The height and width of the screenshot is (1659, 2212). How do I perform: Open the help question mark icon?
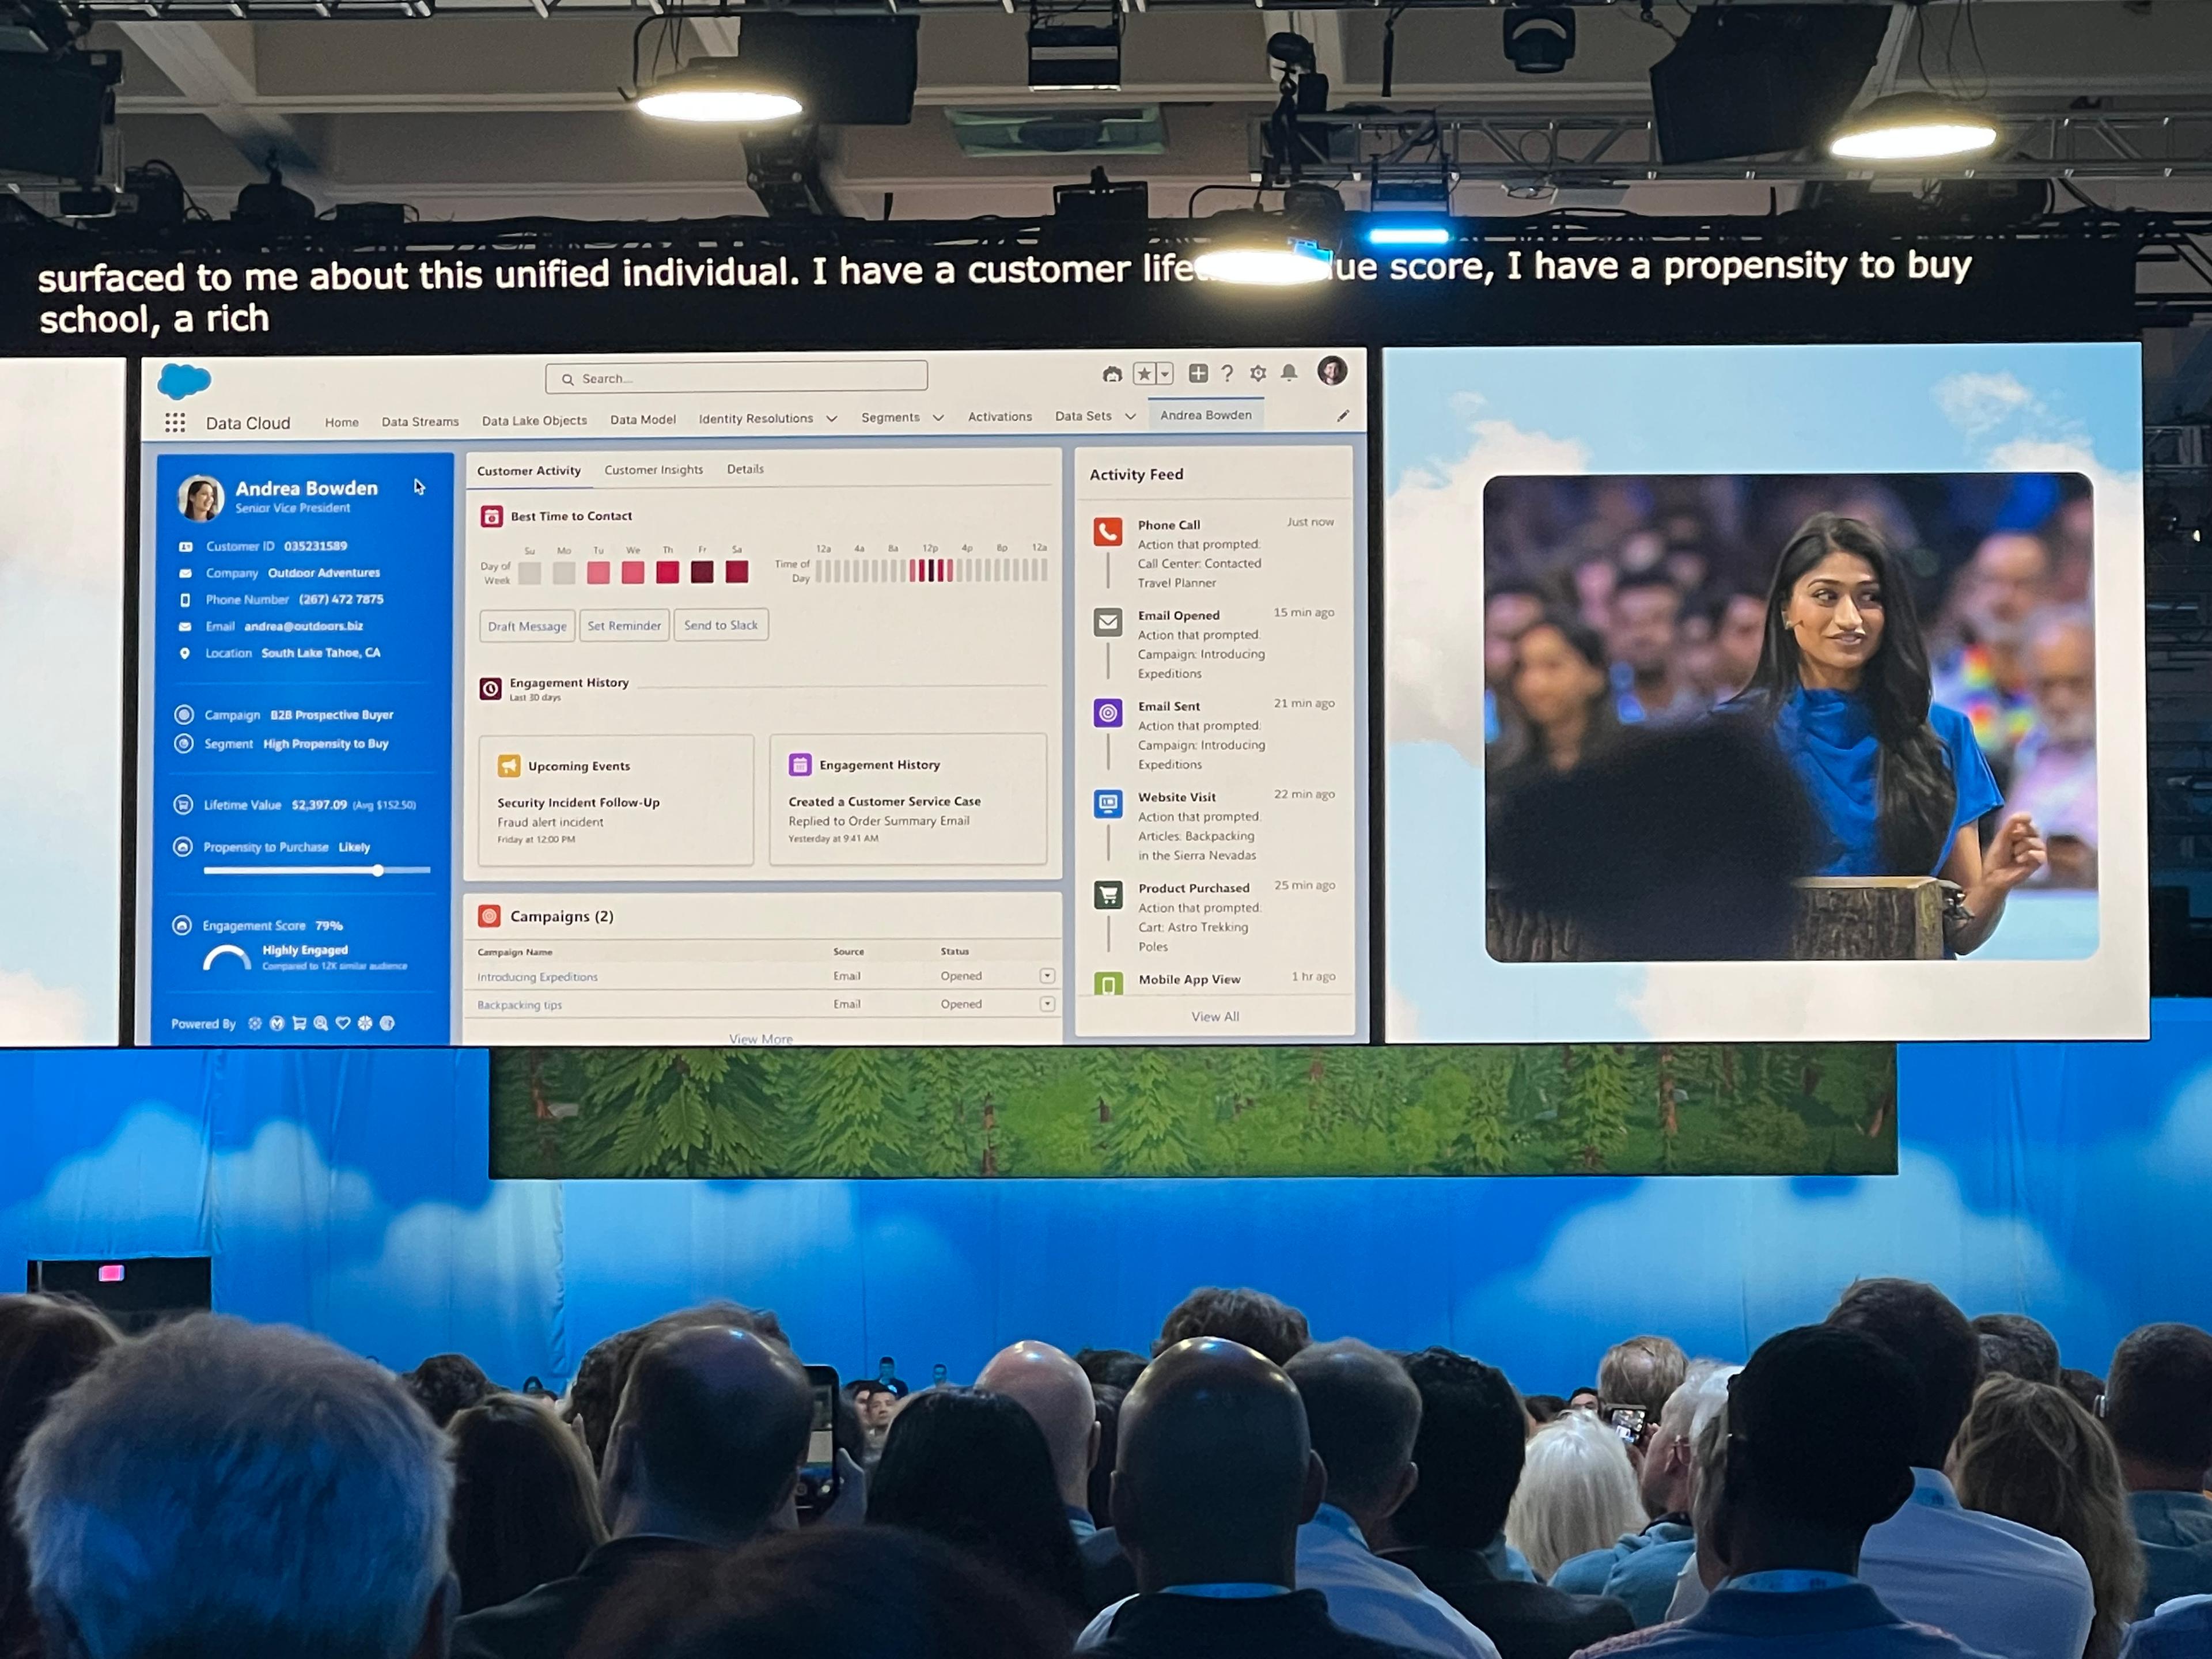pos(1227,373)
